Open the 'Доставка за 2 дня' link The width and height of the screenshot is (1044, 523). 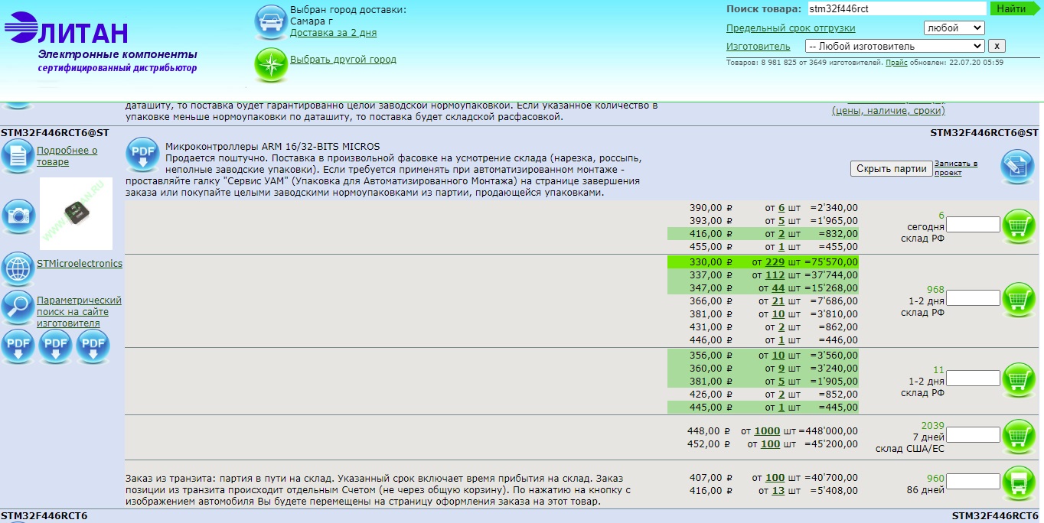(333, 33)
